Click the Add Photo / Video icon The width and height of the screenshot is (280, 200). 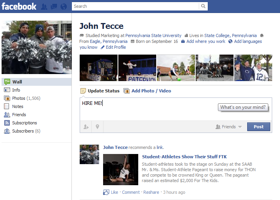click(x=127, y=91)
